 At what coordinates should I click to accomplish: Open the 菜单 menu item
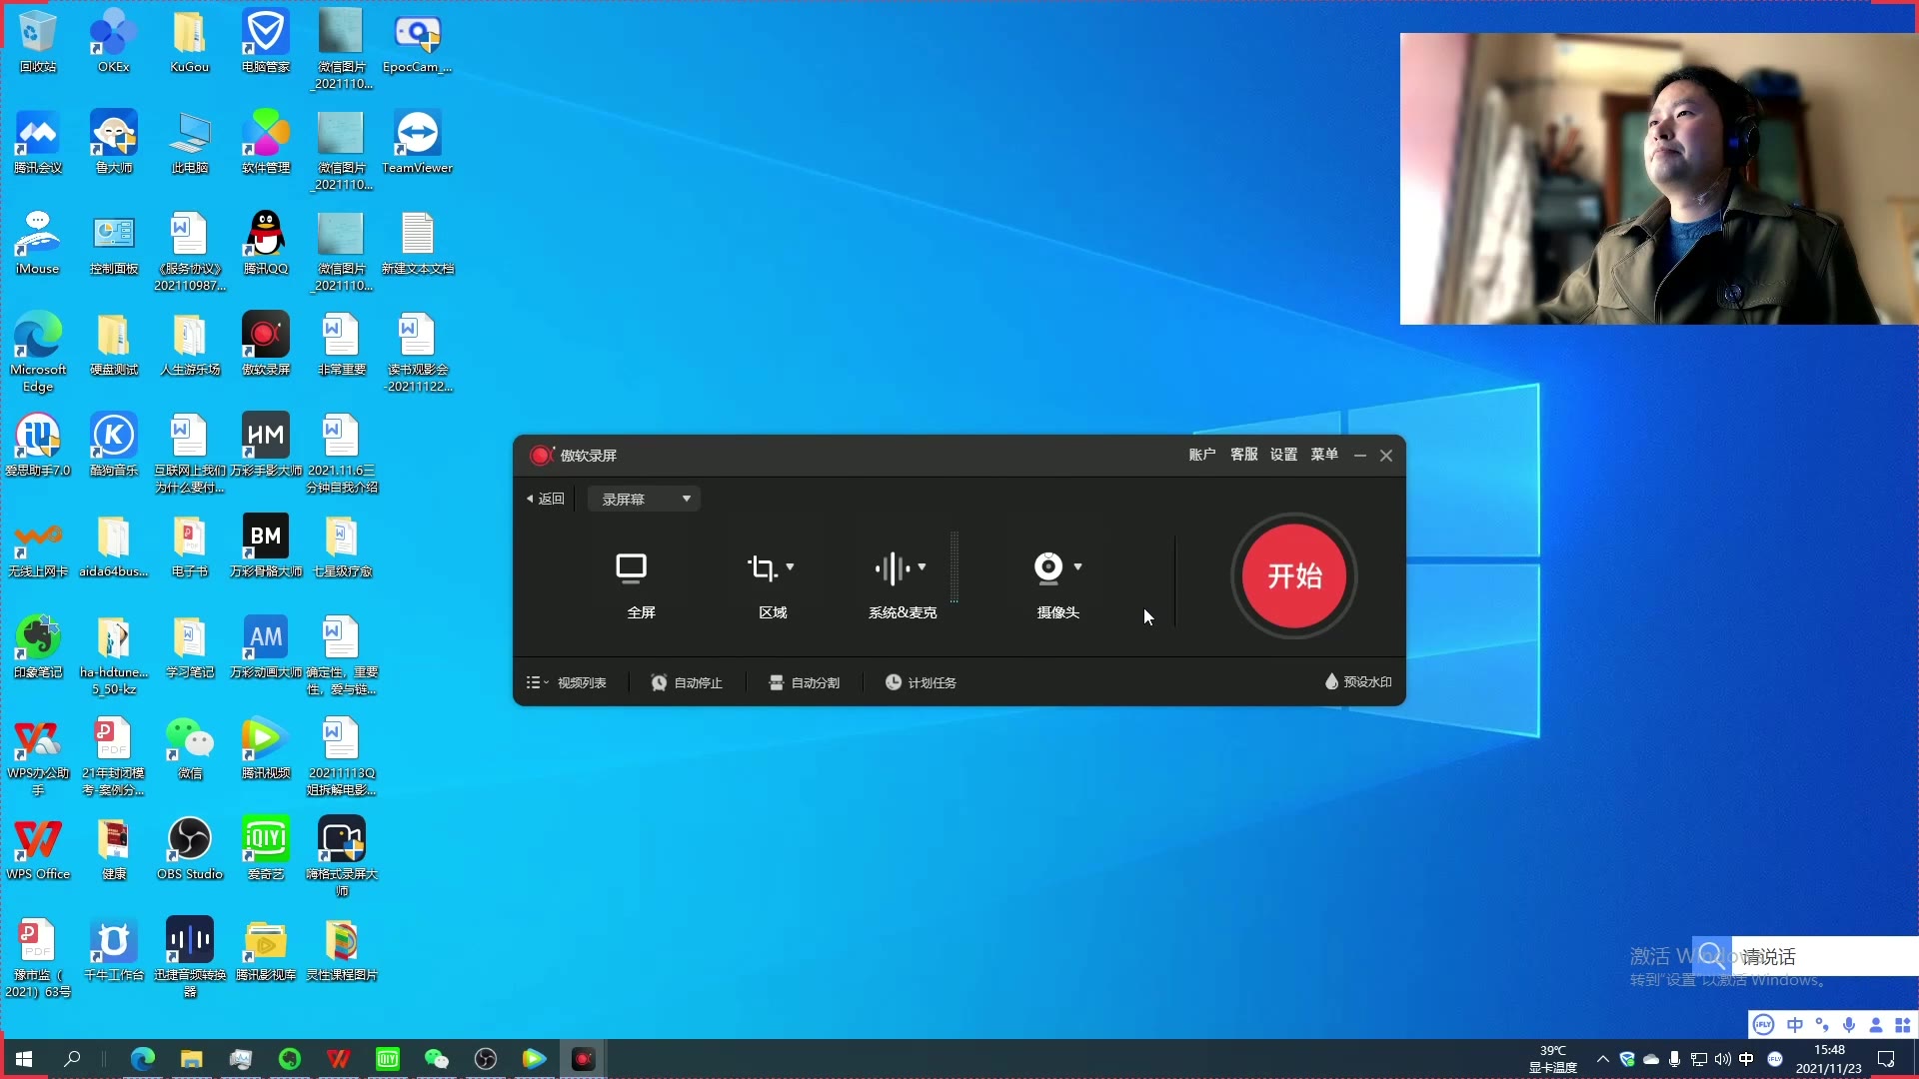pos(1324,455)
